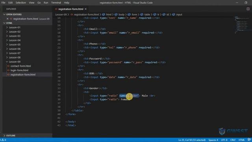
Task: Click the split editor icon
Action: 248,9
